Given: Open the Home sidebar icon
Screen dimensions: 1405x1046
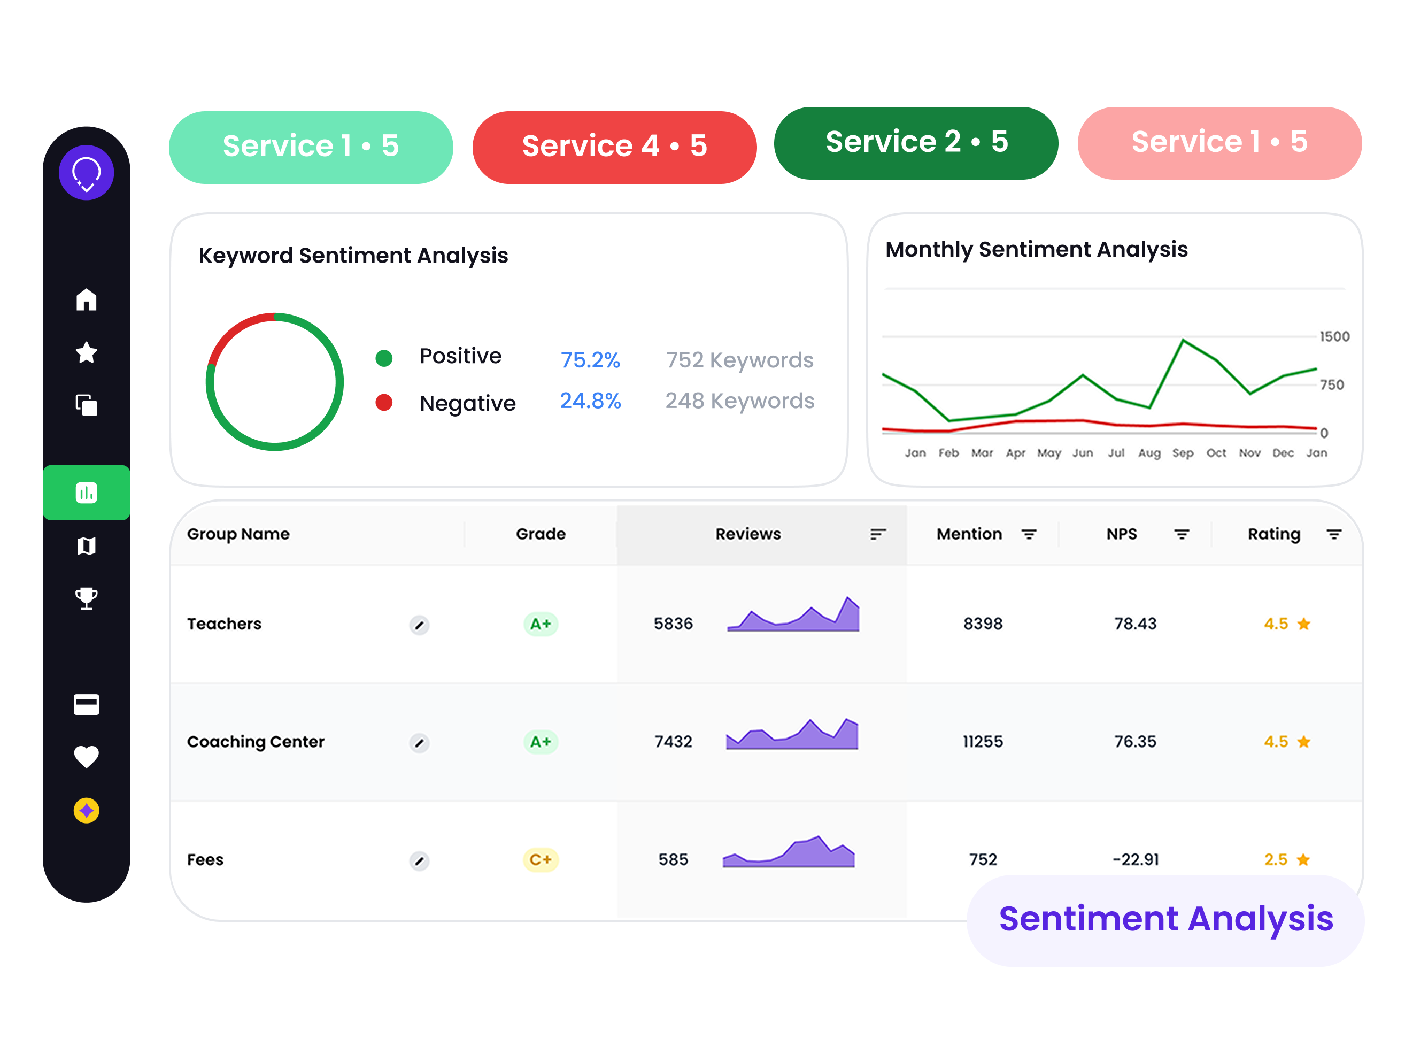Looking at the screenshot, I should pos(86,299).
